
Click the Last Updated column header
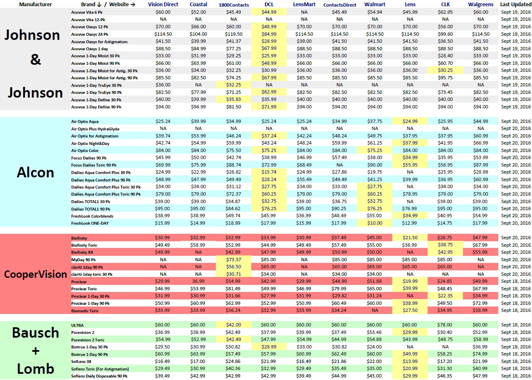click(x=516, y=4)
